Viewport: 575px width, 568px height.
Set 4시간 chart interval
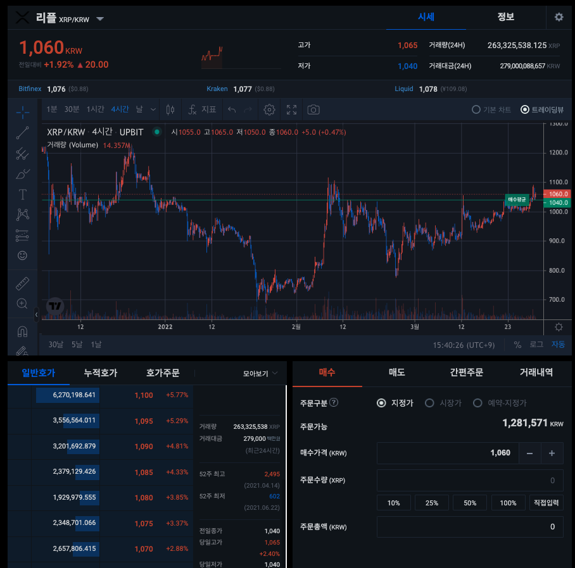(120, 109)
